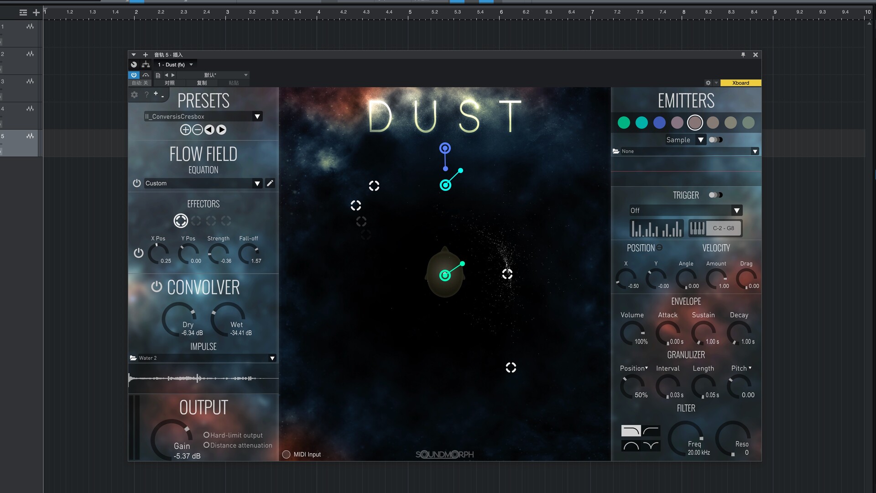Click the add preset plus circle
Screen dimensions: 876x493
[x=185, y=130]
